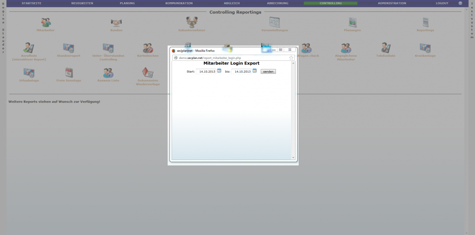This screenshot has width=475, height=235.
Task: Open calendar picker for bis date
Action: [255, 71]
